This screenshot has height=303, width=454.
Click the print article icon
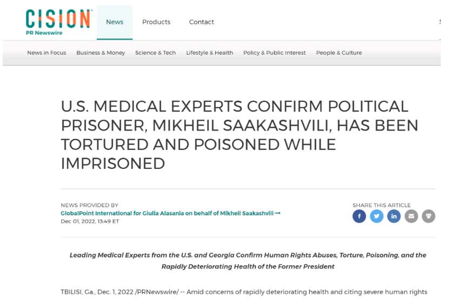[429, 216]
